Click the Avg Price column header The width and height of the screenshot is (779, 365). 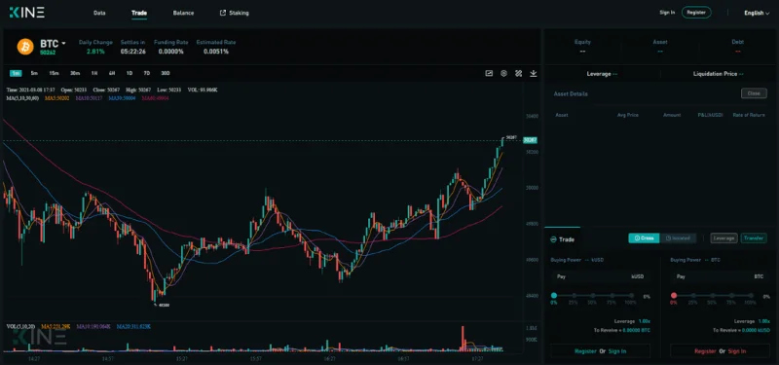point(628,115)
